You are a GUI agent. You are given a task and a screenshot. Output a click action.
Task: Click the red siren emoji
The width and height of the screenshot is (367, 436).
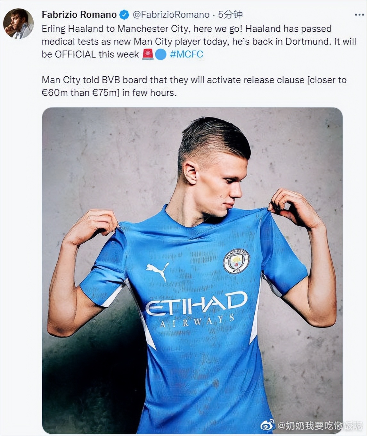point(148,54)
